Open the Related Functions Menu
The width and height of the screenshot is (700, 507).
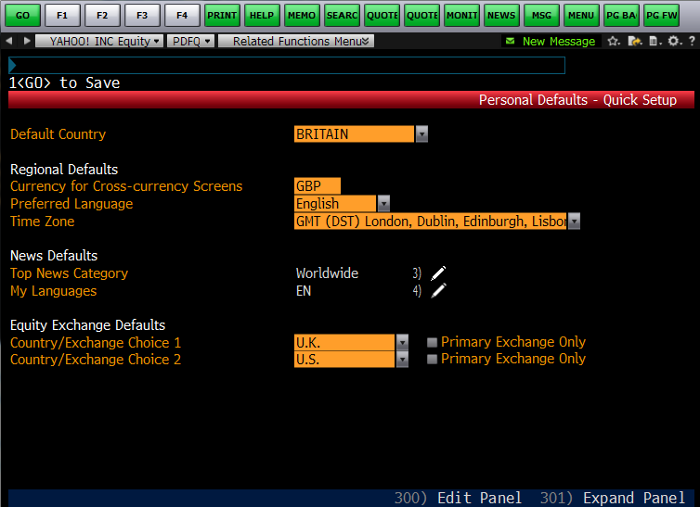tap(296, 42)
